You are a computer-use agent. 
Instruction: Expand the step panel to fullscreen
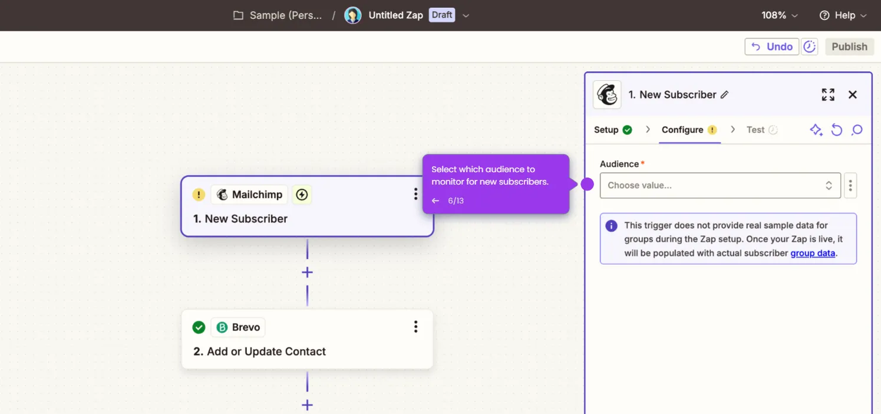(828, 94)
